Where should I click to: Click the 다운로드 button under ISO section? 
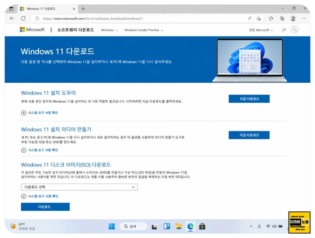point(45,207)
